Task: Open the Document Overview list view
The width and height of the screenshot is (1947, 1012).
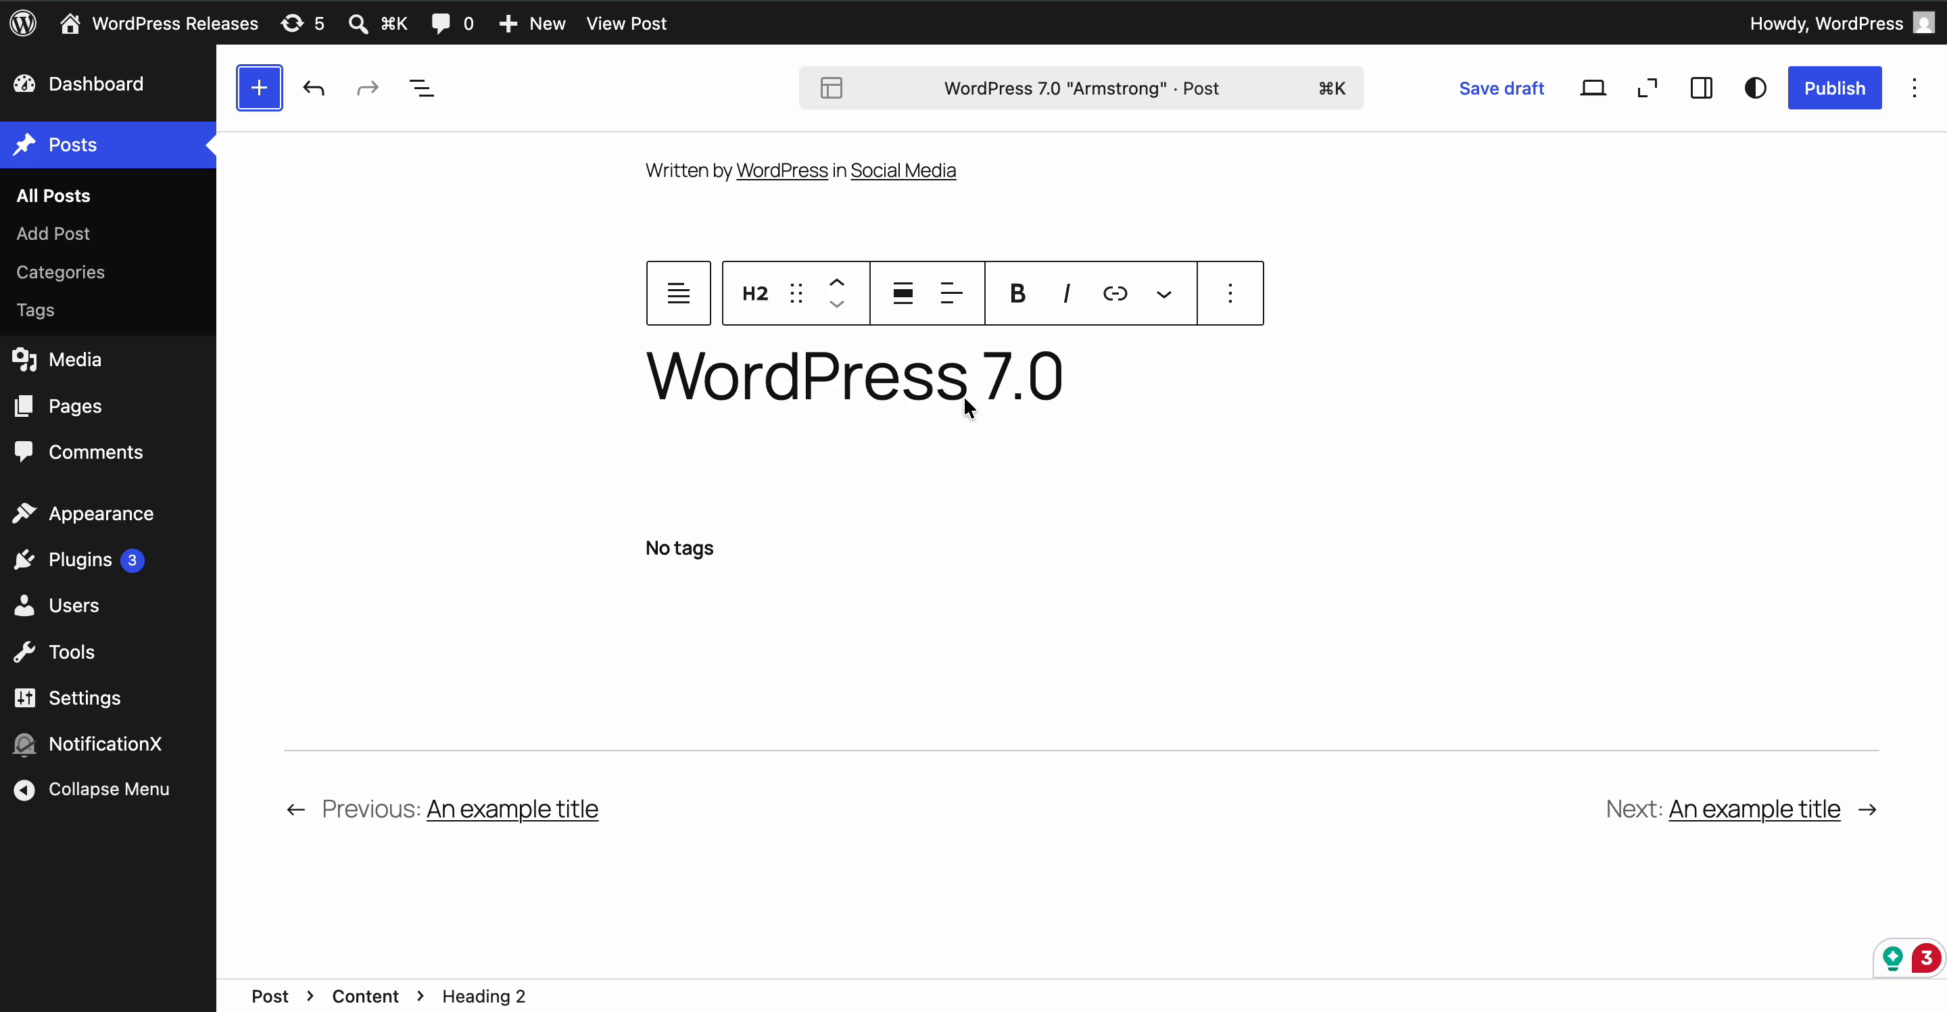Action: pos(422,88)
